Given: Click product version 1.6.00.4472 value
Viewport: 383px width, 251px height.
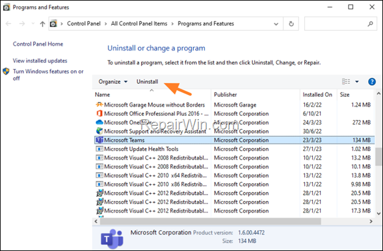Looking at the screenshot, I should pos(251,232).
